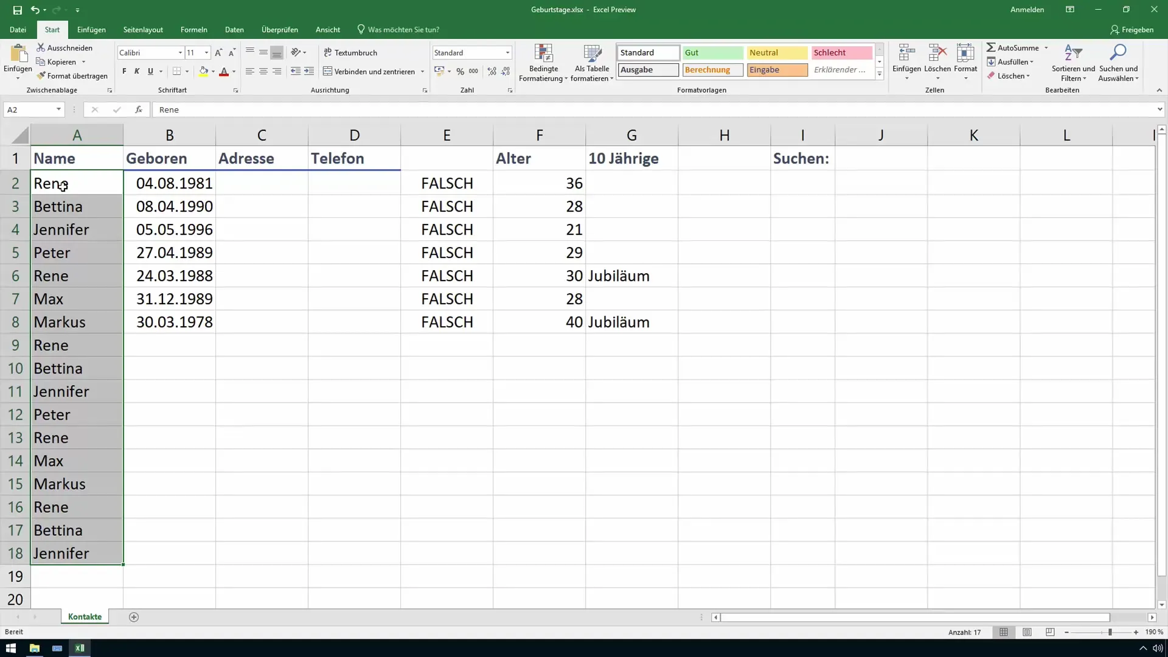This screenshot has width=1168, height=657.
Task: Switch to Seitenlayout ribbon tab
Action: pyautogui.click(x=143, y=29)
